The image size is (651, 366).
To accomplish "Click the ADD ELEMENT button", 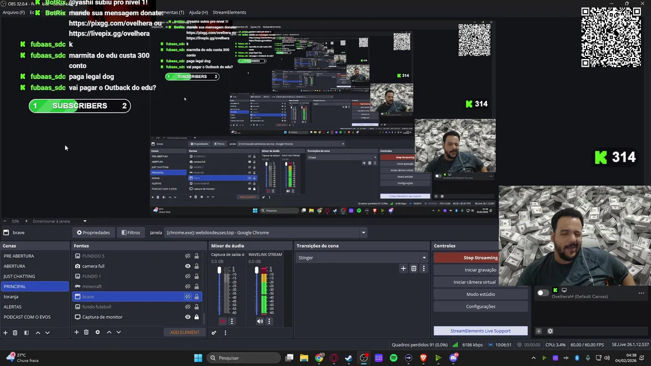I will [x=185, y=332].
